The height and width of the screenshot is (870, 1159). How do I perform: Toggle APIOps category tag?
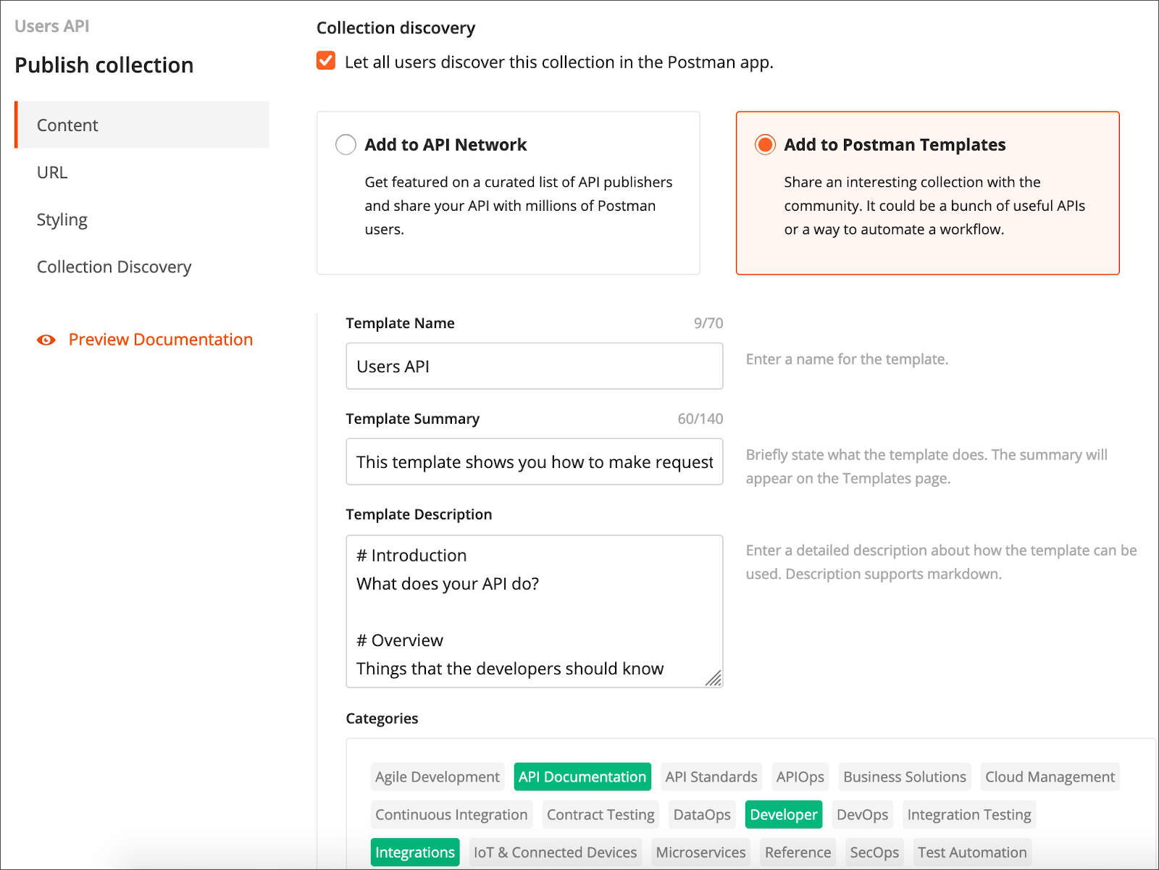(800, 777)
